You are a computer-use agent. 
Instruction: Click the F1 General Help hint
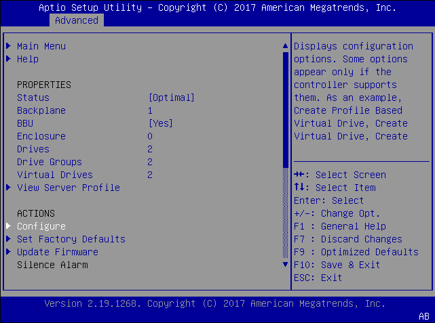[x=340, y=226]
